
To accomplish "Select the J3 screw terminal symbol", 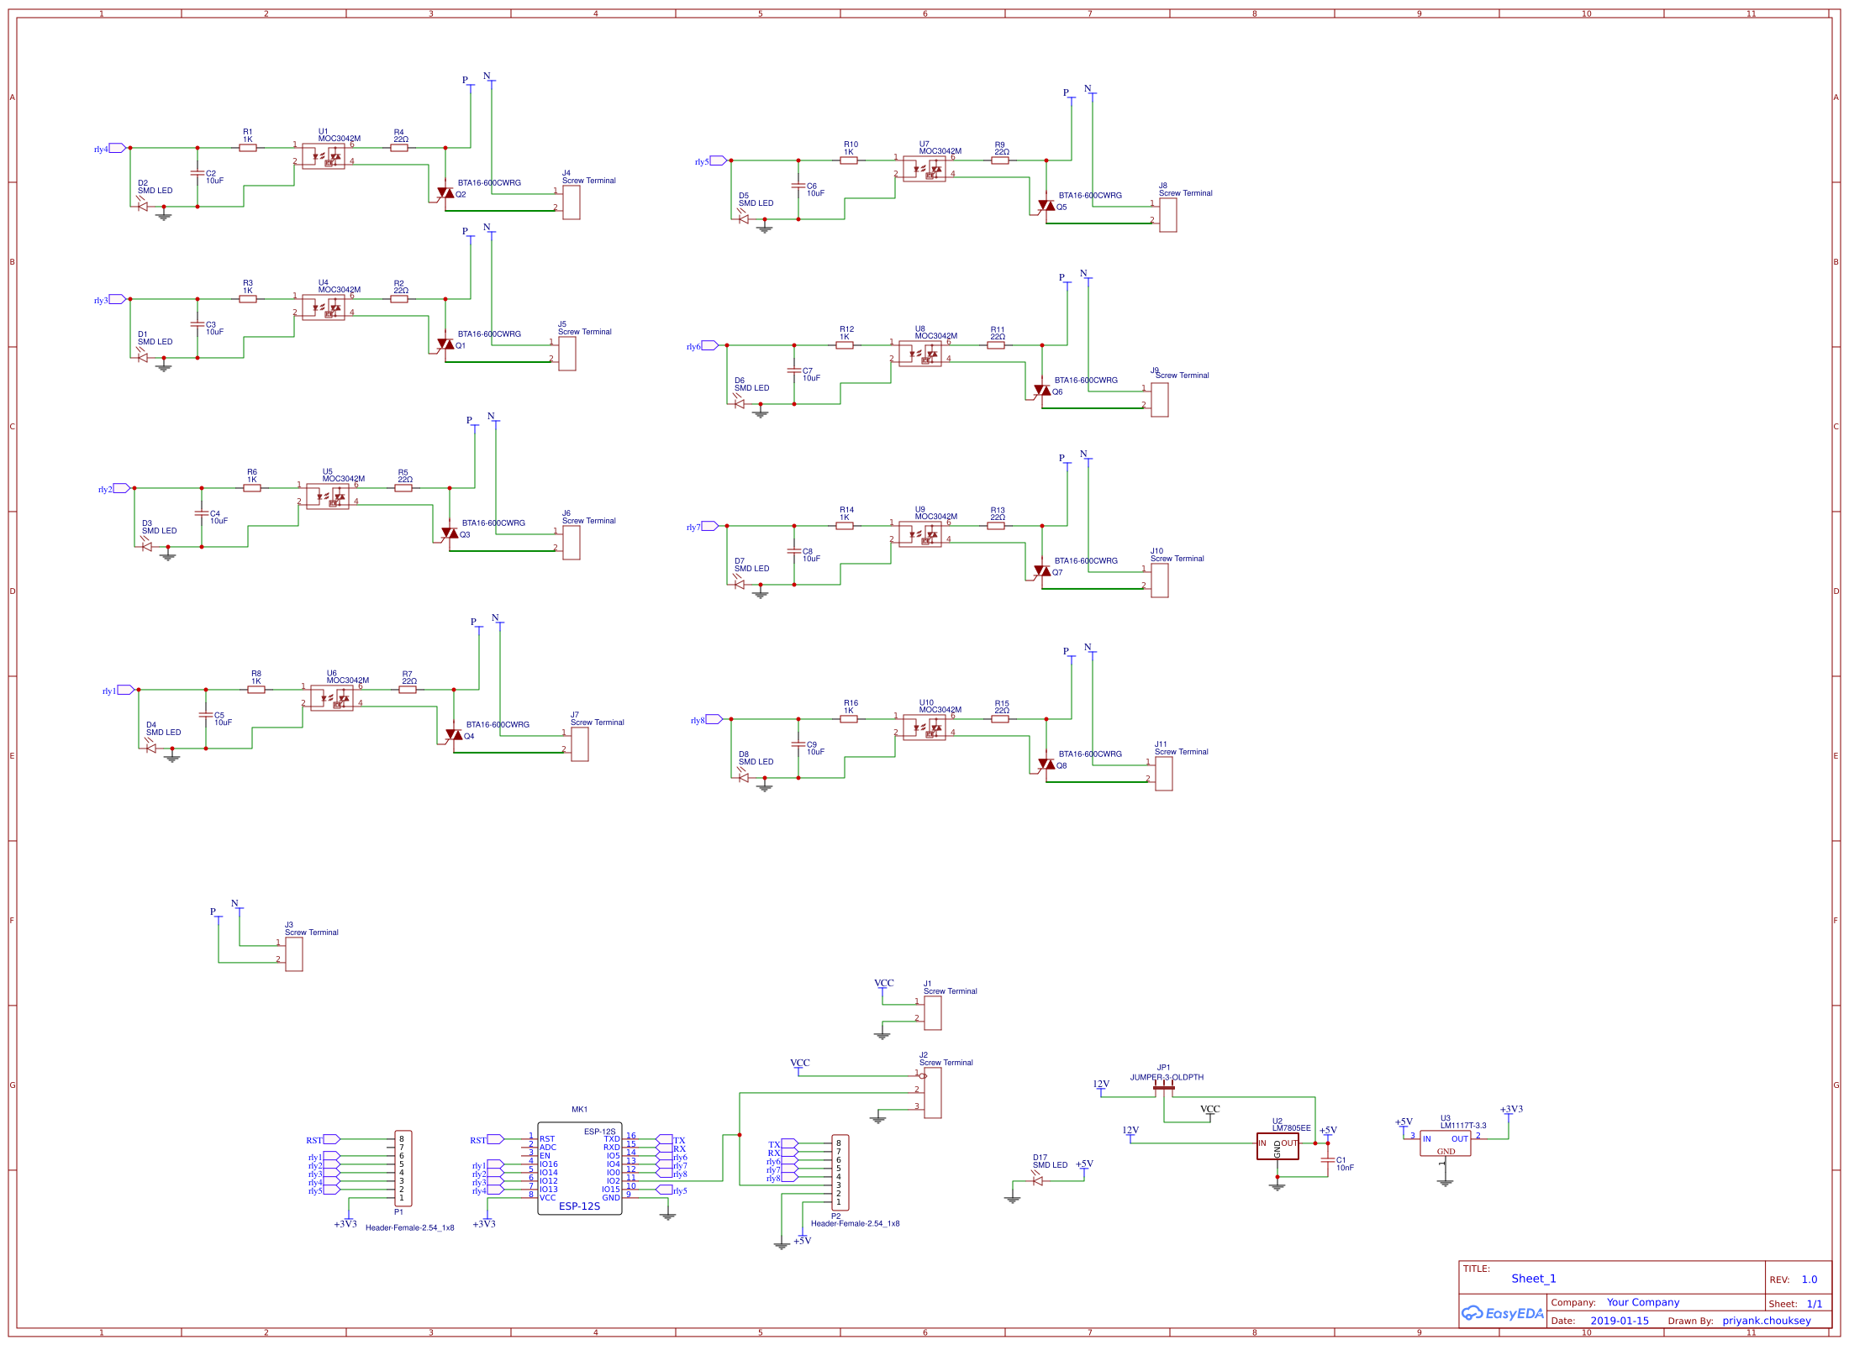I will tap(294, 954).
